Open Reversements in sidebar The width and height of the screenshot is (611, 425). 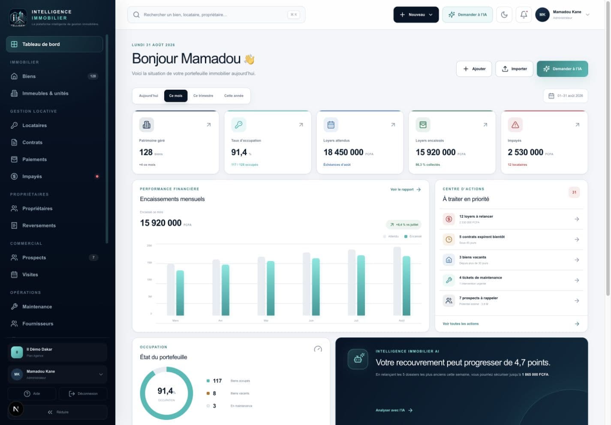(x=54, y=225)
